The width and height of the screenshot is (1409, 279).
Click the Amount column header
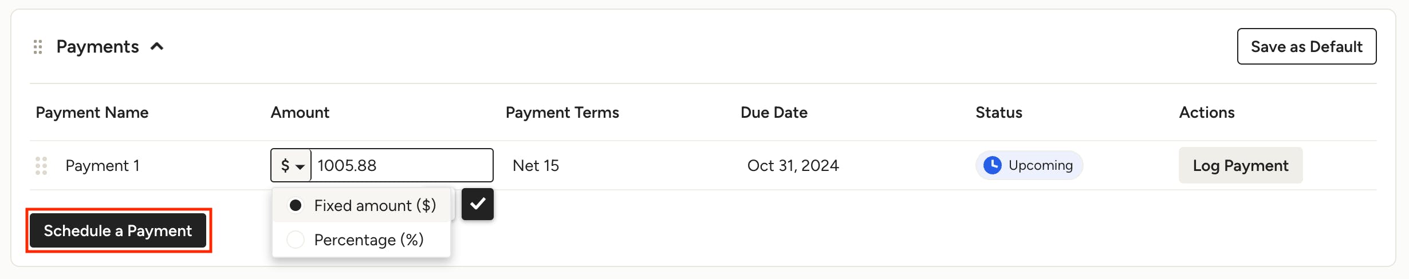300,113
